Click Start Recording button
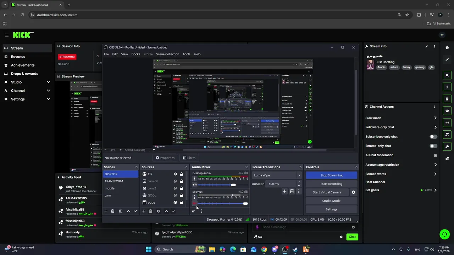The height and width of the screenshot is (255, 454). [331, 184]
